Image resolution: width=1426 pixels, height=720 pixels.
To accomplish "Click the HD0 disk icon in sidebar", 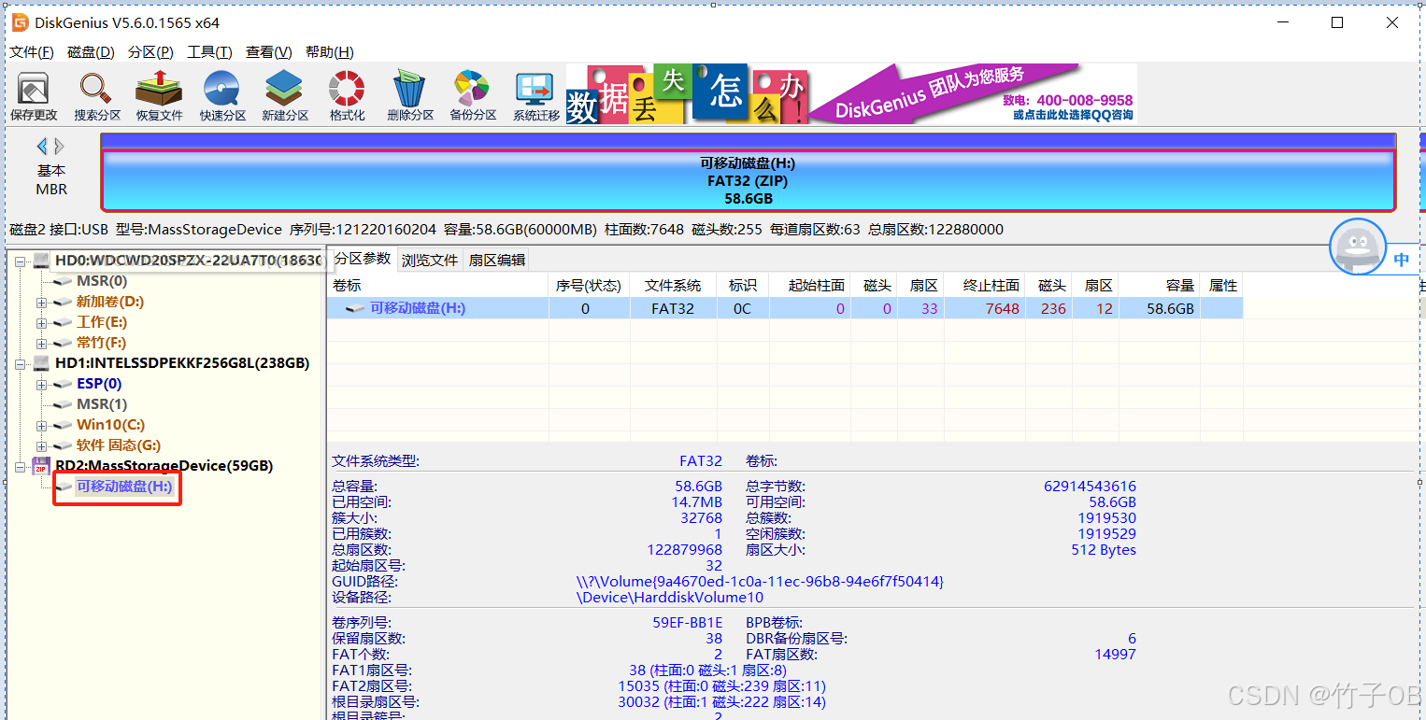I will pyautogui.click(x=39, y=260).
